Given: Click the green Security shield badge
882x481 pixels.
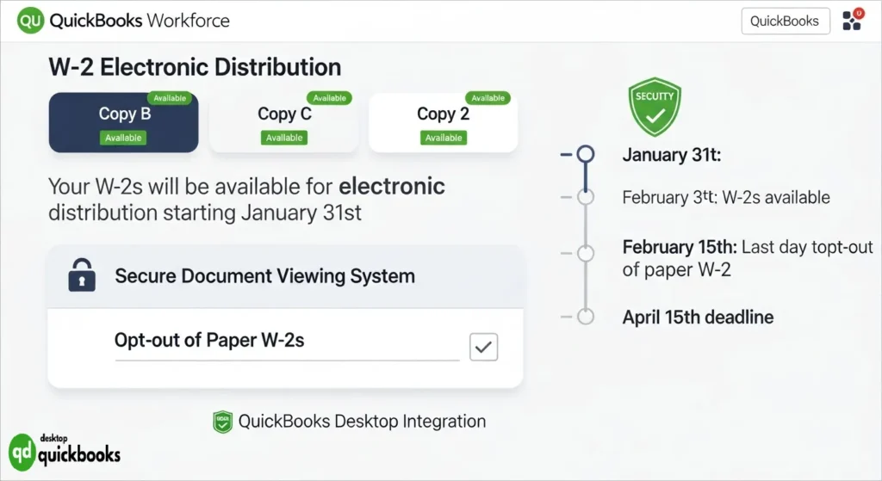Looking at the screenshot, I should pos(655,107).
